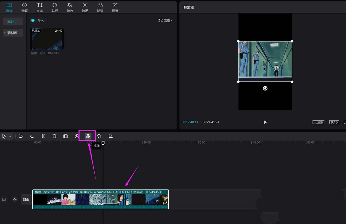The image size is (346, 224).
Task: Click the reverse playback icon in the timeline toolbar
Action: [77, 136]
